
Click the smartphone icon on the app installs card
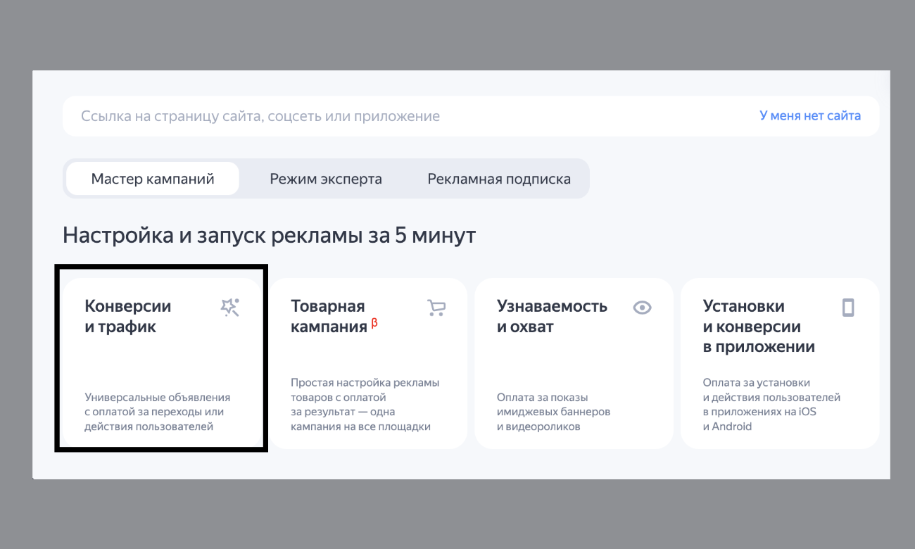pyautogui.click(x=848, y=308)
